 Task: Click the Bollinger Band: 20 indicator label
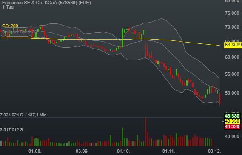click(20, 32)
